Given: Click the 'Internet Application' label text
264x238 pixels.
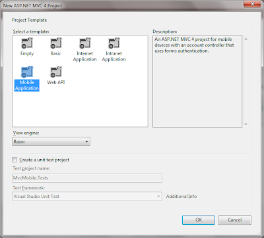Looking at the screenshot, I should coord(85,57).
